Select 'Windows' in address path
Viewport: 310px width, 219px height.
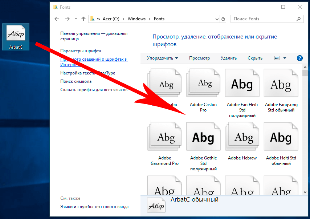pyautogui.click(x=136, y=19)
